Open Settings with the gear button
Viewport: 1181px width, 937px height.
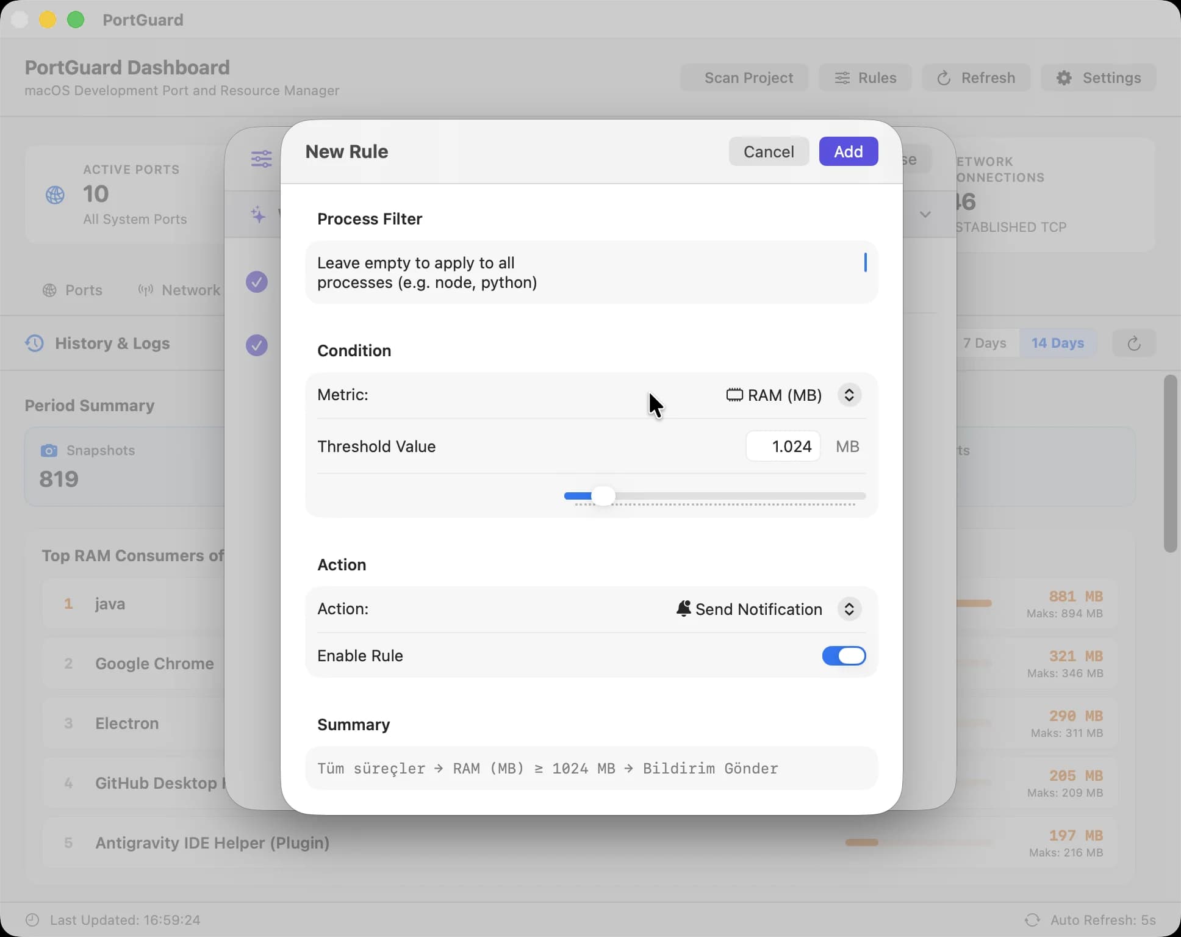[x=1098, y=77]
